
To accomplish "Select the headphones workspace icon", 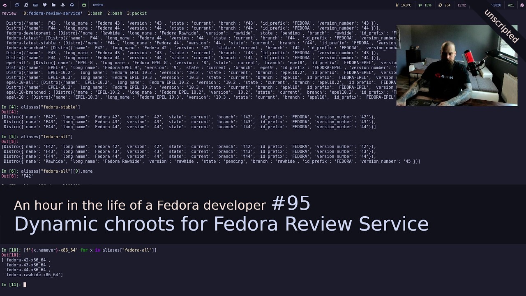I will point(72,5).
